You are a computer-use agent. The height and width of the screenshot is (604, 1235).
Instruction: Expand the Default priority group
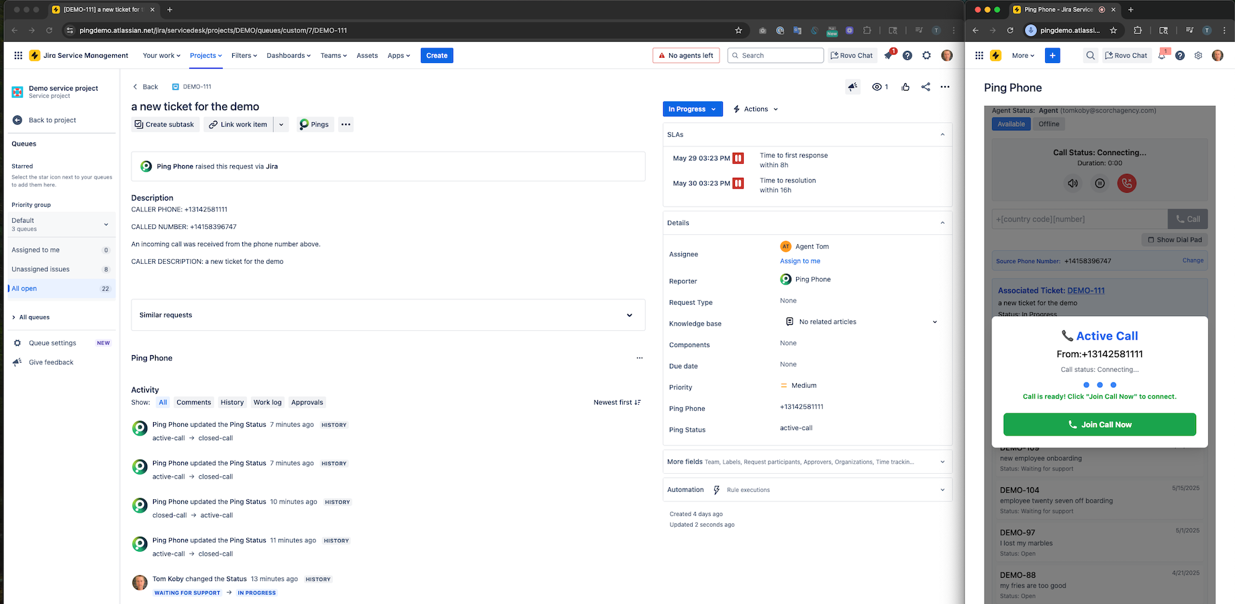pyautogui.click(x=61, y=224)
